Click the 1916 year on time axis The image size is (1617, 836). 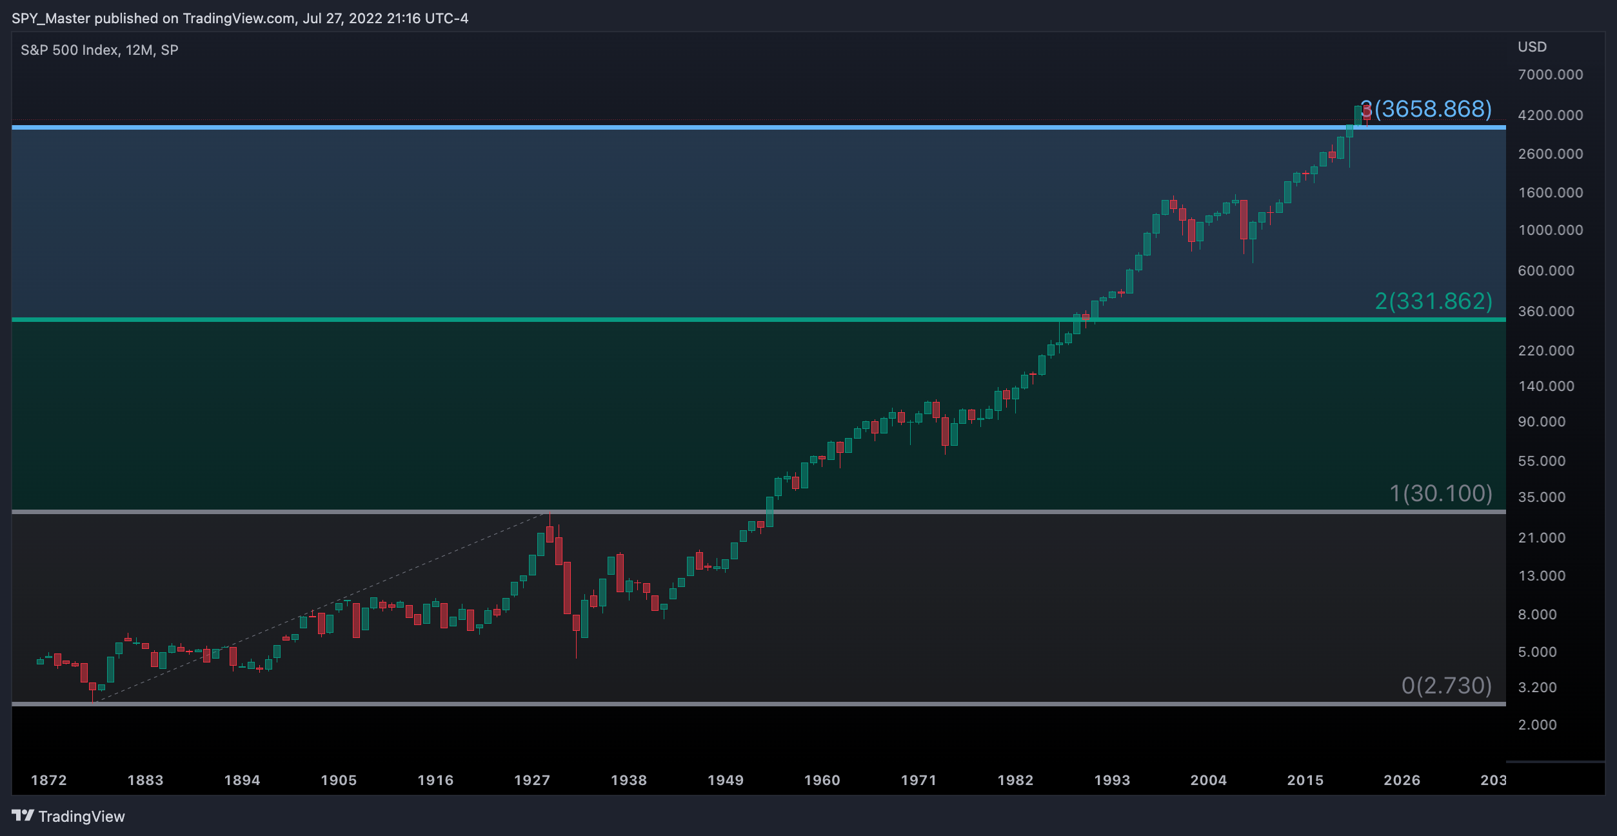436,781
